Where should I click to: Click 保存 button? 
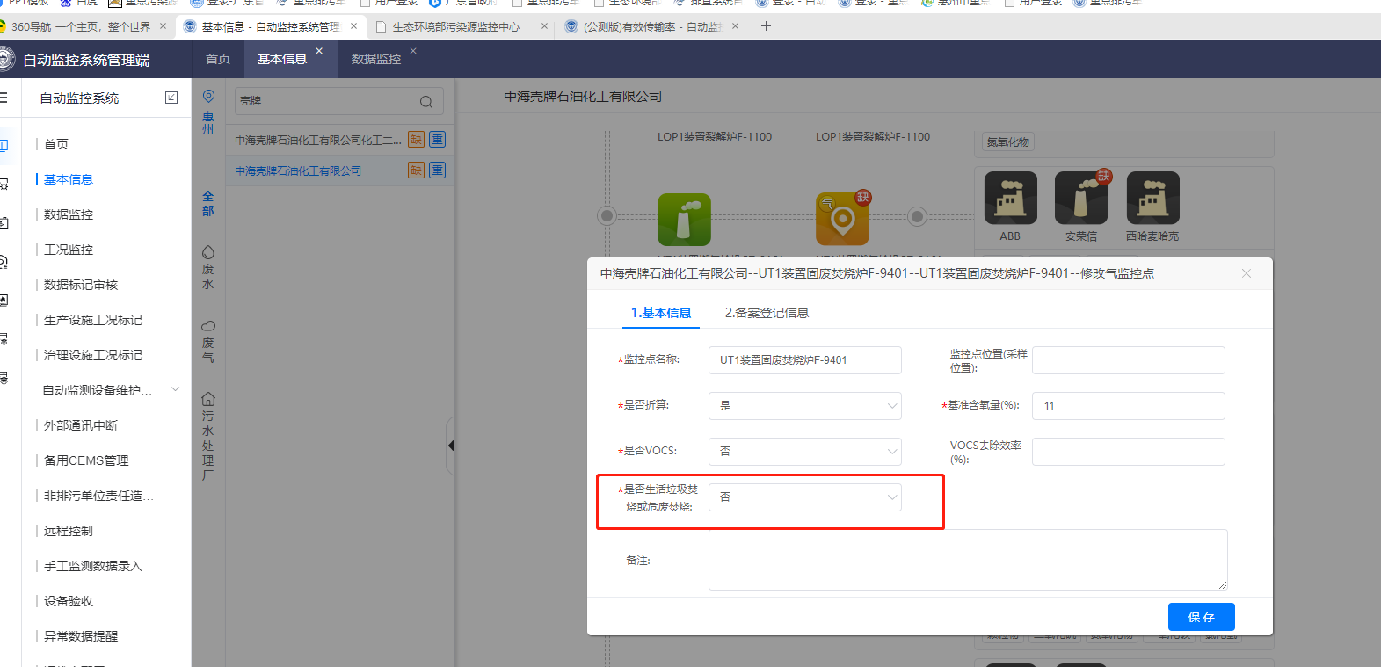(x=1201, y=617)
